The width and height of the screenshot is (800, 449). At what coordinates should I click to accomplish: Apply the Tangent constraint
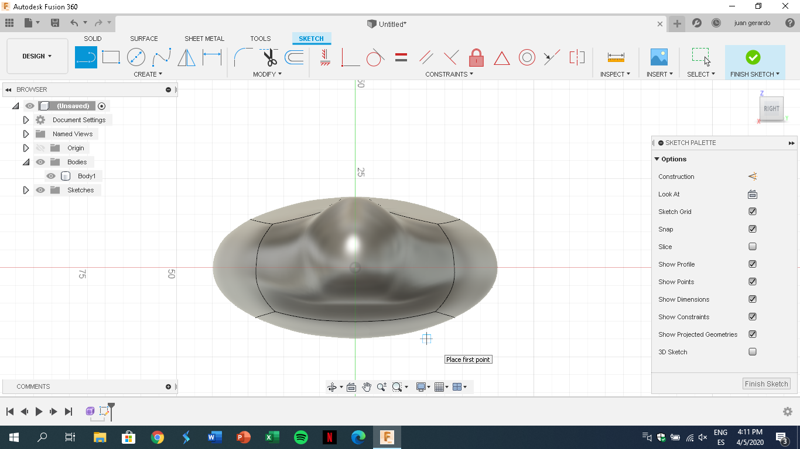(375, 57)
